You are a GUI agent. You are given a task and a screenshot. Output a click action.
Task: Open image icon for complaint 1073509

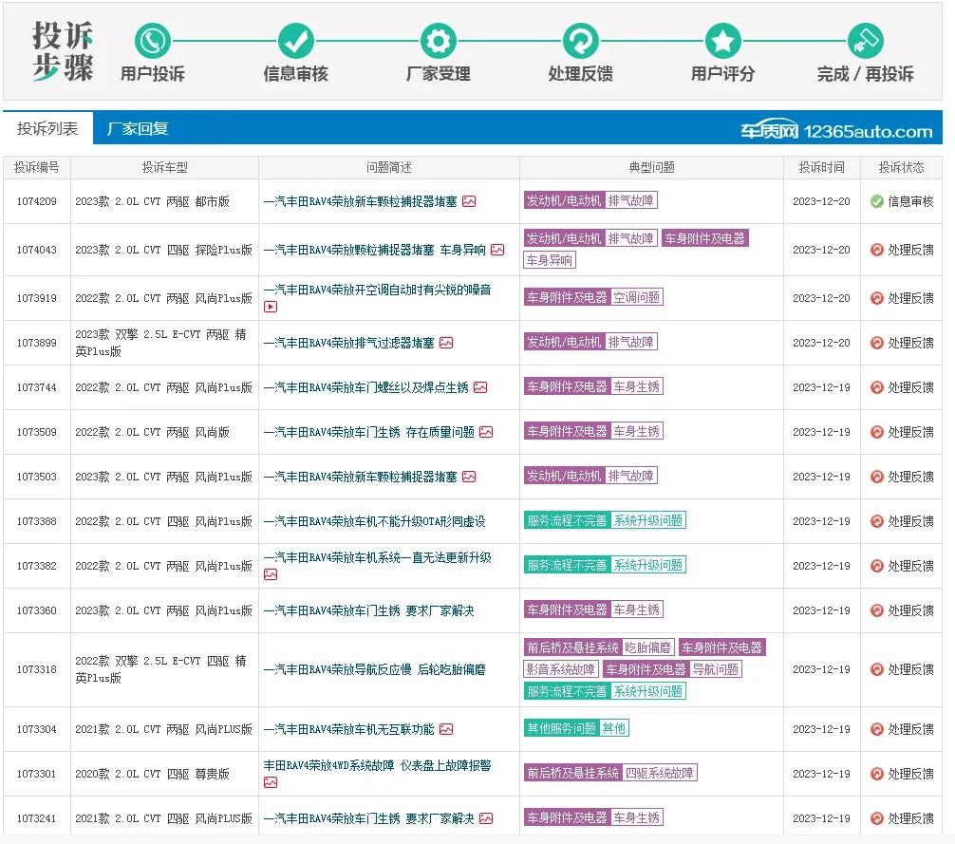click(486, 432)
